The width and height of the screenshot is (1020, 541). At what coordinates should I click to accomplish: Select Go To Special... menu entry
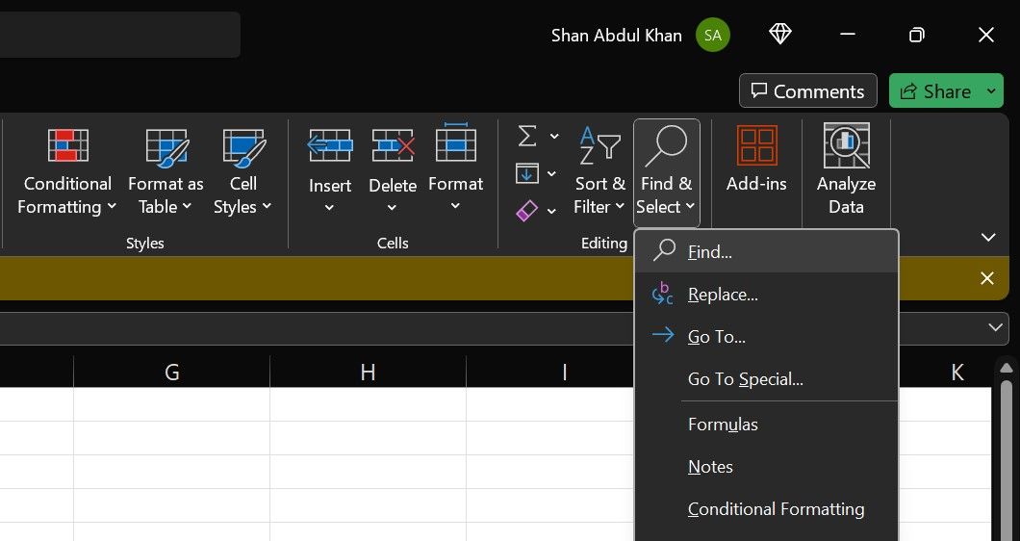click(x=745, y=379)
